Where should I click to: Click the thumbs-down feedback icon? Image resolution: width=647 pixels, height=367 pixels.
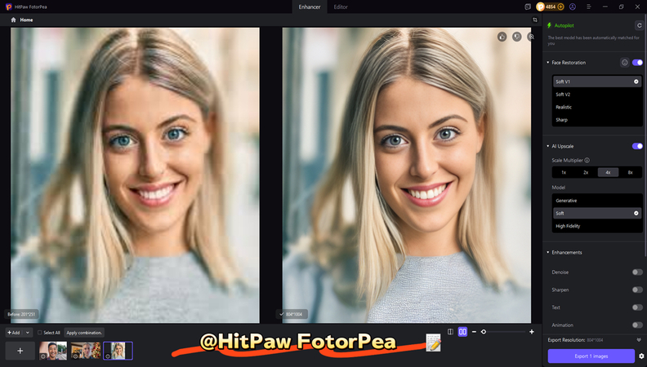click(516, 37)
